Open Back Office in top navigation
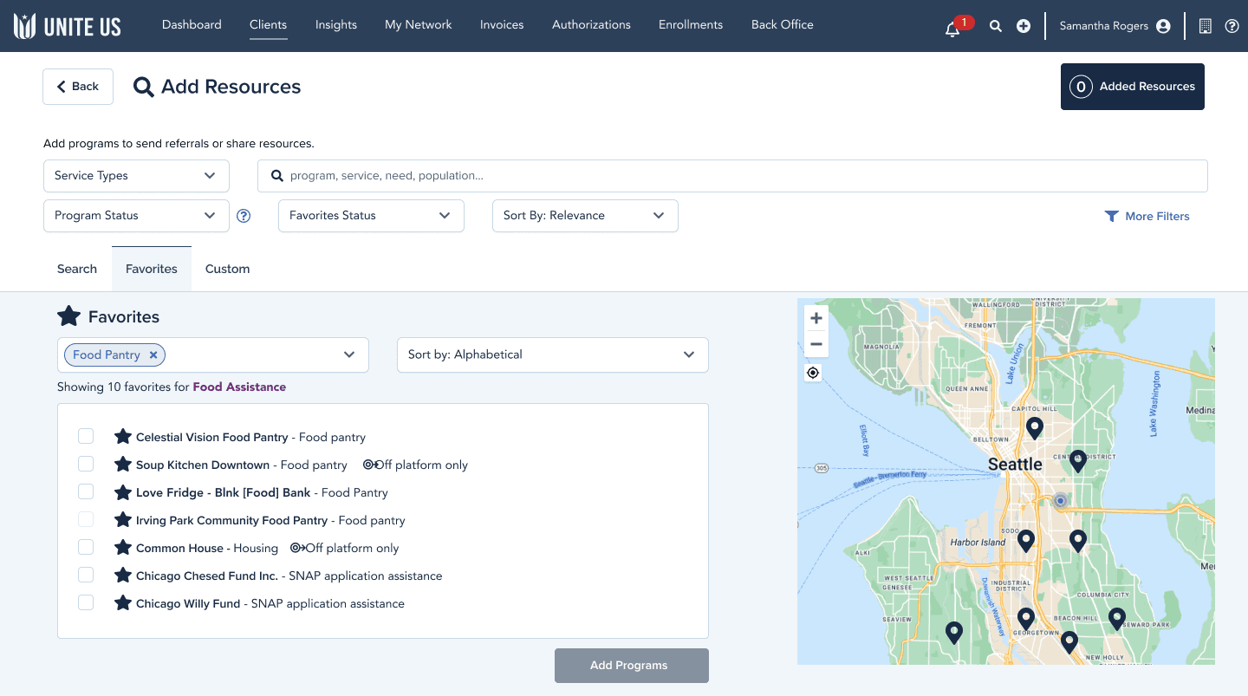The image size is (1248, 696). point(783,24)
